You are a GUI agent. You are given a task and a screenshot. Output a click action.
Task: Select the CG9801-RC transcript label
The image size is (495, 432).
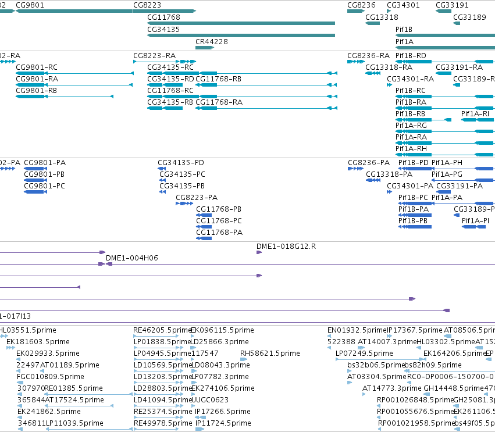click(x=37, y=67)
